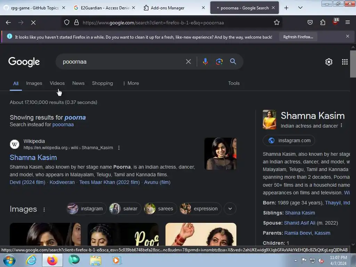The width and height of the screenshot is (356, 267).
Task: Select the Images search filter
Action: click(34, 83)
